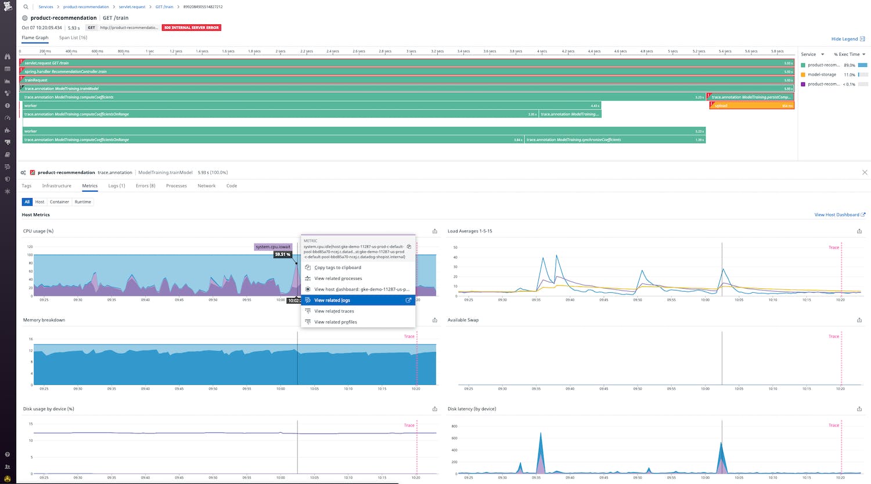This screenshot has width=871, height=484.
Task: Switch metrics filter to Host
Action: pyautogui.click(x=39, y=202)
